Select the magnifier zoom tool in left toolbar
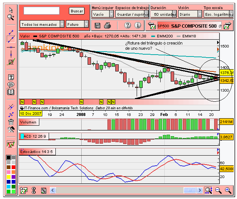Image resolution: width=237 pixels, height=199 pixels. pos(11,17)
